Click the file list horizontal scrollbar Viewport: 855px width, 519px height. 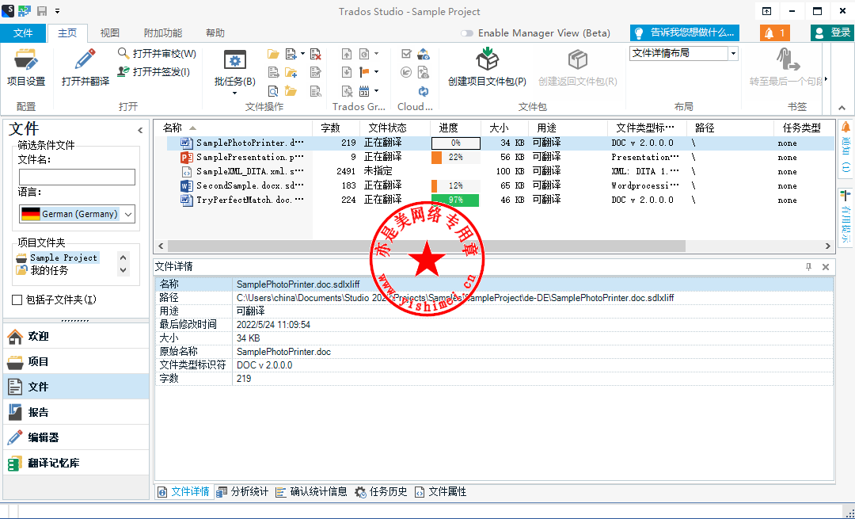pos(427,246)
